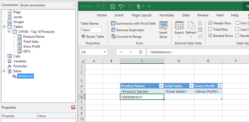Check the First Column checkbox
This screenshot has width=249, height=122.
point(237,23)
